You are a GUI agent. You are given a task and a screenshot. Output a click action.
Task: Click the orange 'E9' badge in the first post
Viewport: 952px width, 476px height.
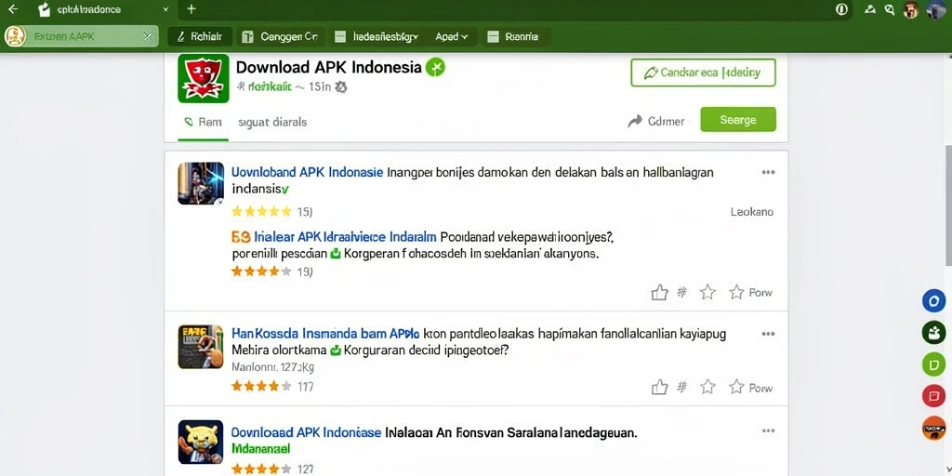point(241,237)
